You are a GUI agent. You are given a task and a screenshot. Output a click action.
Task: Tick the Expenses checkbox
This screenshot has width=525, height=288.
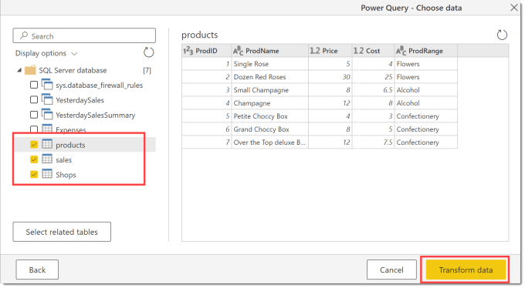click(34, 129)
